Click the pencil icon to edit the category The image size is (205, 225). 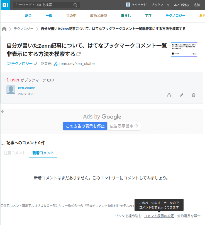point(36,64)
